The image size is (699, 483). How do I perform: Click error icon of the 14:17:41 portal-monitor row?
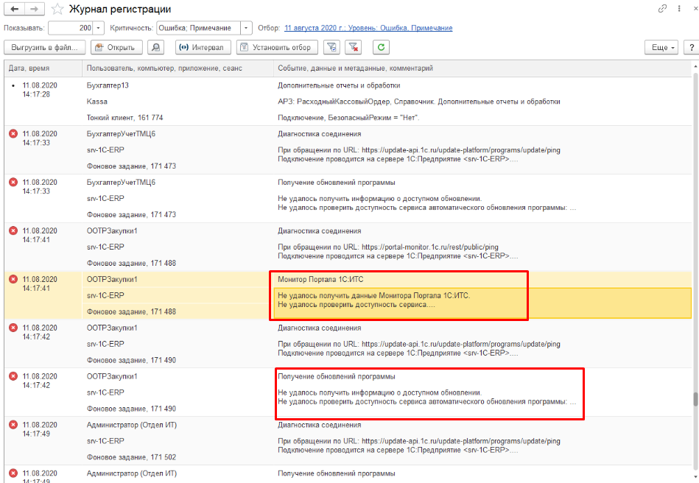coord(13,230)
